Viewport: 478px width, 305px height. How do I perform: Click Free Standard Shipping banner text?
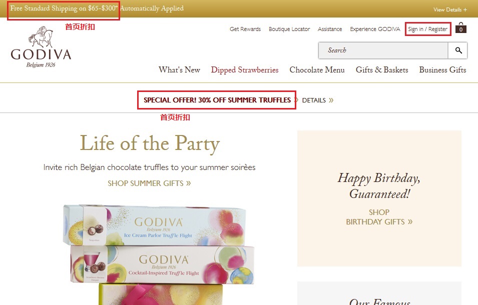point(97,8)
